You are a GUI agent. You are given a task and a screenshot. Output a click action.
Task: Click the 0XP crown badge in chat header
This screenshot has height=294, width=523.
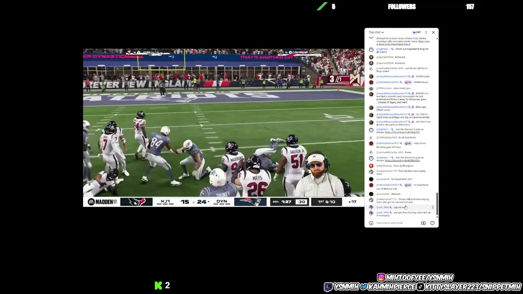(417, 32)
